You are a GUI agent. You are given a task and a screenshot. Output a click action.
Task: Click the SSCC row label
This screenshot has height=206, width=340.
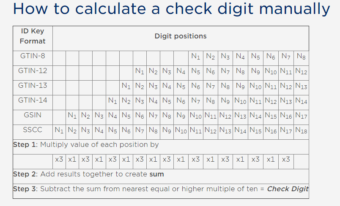point(33,130)
